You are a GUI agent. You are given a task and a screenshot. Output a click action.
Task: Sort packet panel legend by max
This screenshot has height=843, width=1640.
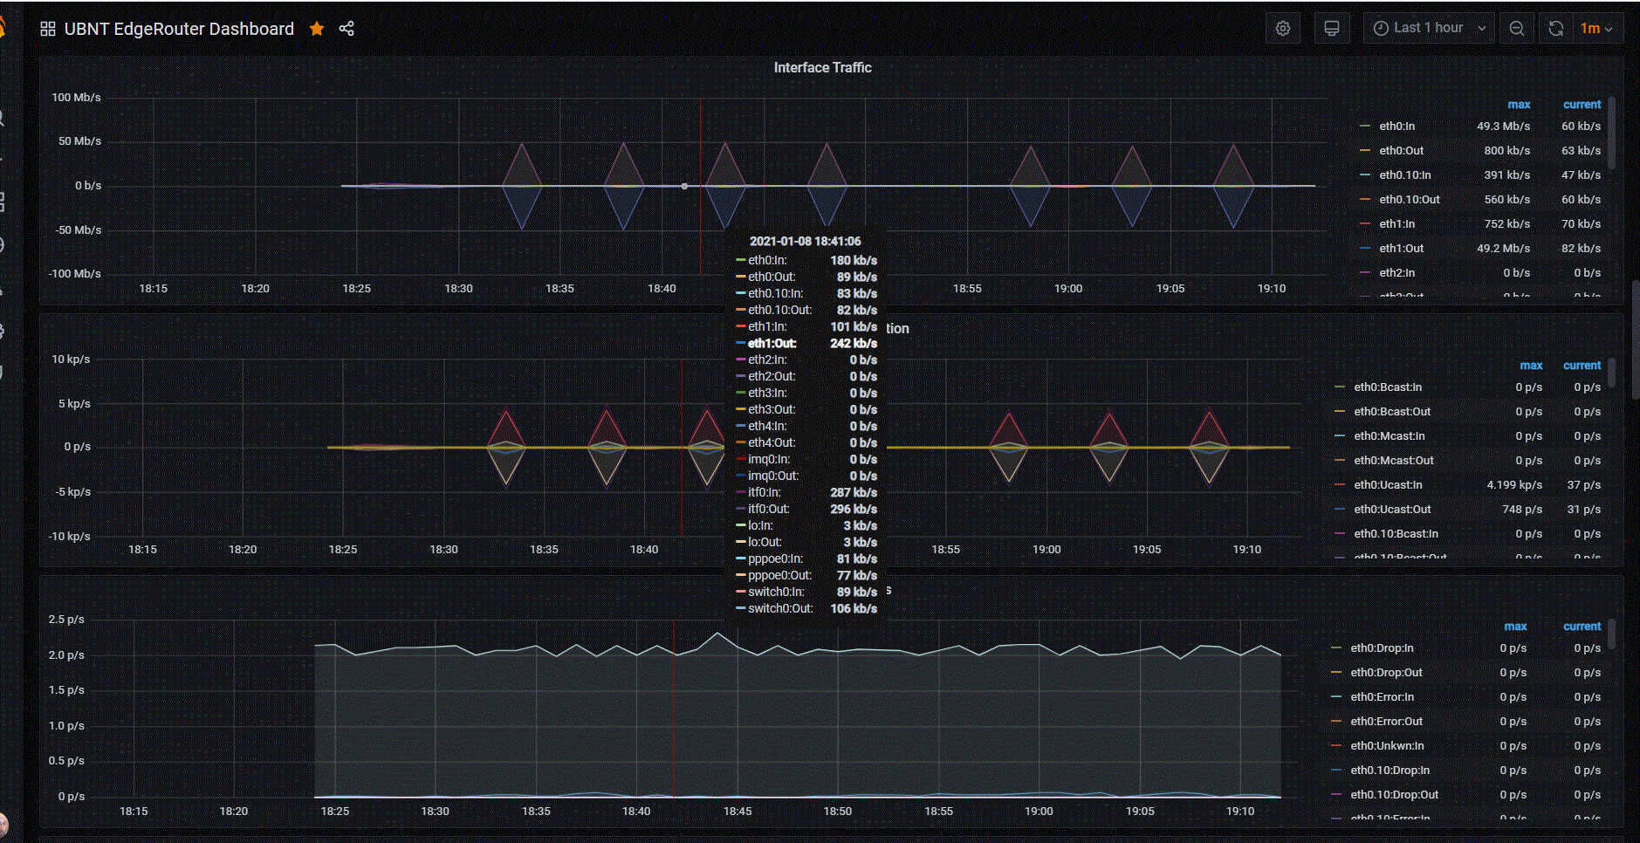(x=1531, y=365)
